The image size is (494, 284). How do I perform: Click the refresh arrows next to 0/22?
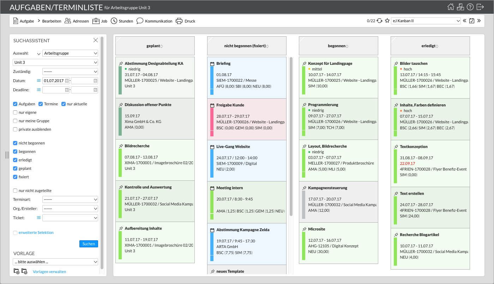point(380,21)
